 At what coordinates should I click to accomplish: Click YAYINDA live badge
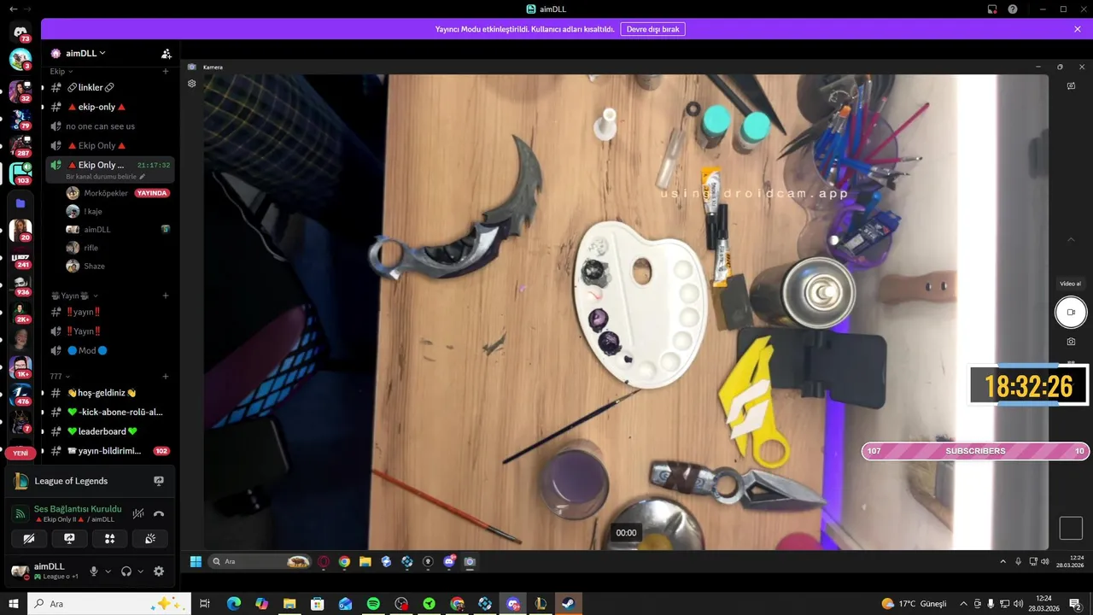tap(152, 193)
